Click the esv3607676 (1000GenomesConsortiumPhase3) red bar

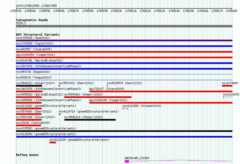coord(29,91)
